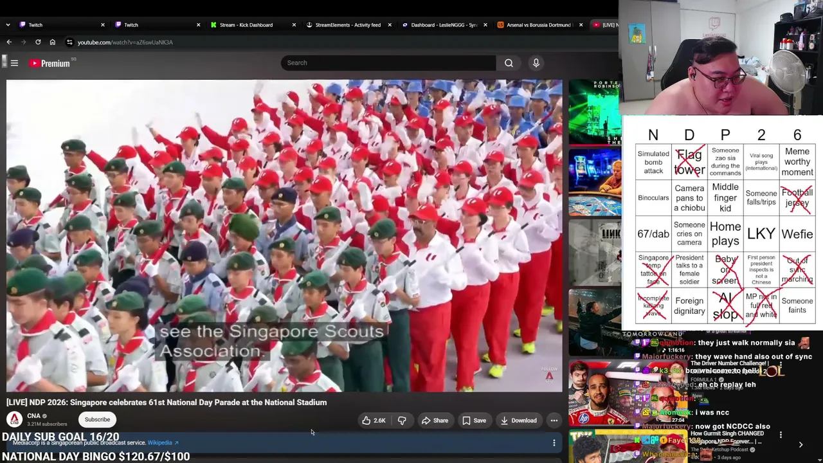Start voice search with microphone icon
This screenshot has height=463, width=823.
tap(536, 63)
